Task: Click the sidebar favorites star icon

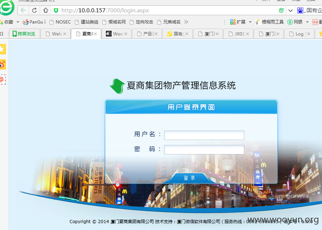Action: coord(3,49)
